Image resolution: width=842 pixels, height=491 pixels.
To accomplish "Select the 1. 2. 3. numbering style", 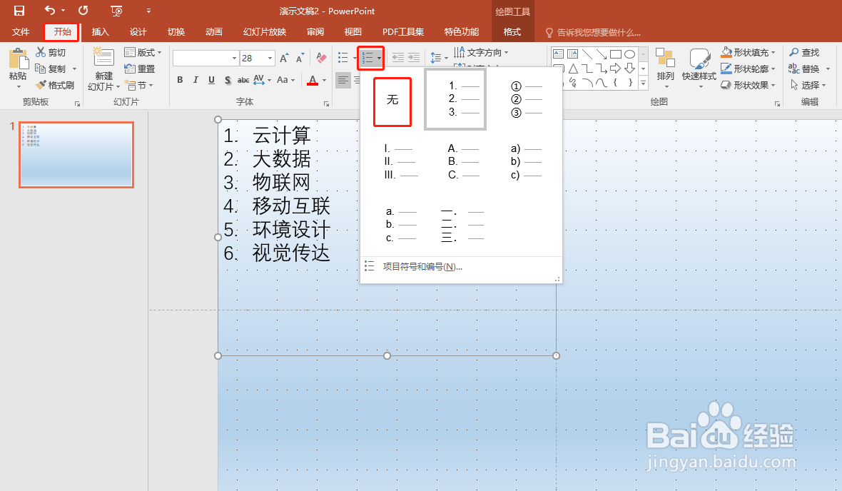I will coord(455,99).
